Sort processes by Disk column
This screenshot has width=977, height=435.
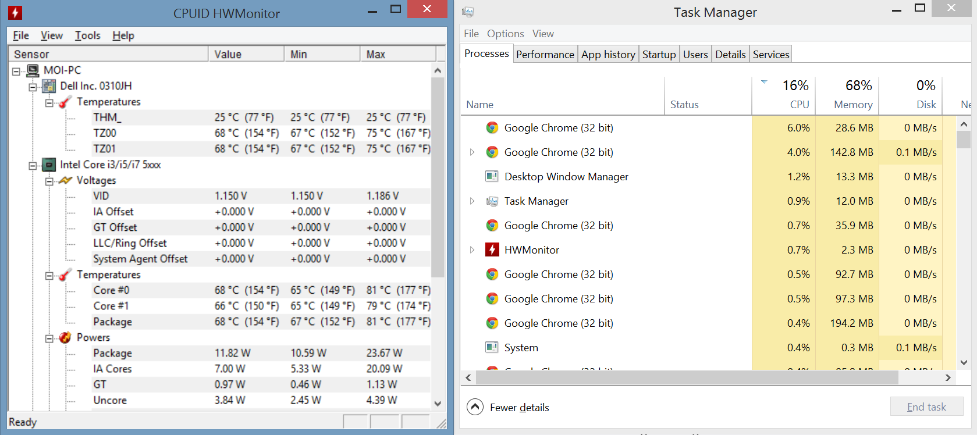point(911,95)
